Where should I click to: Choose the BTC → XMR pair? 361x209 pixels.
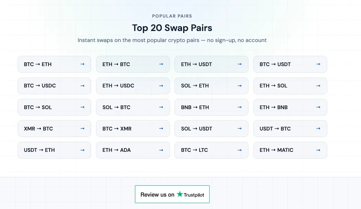tap(133, 128)
